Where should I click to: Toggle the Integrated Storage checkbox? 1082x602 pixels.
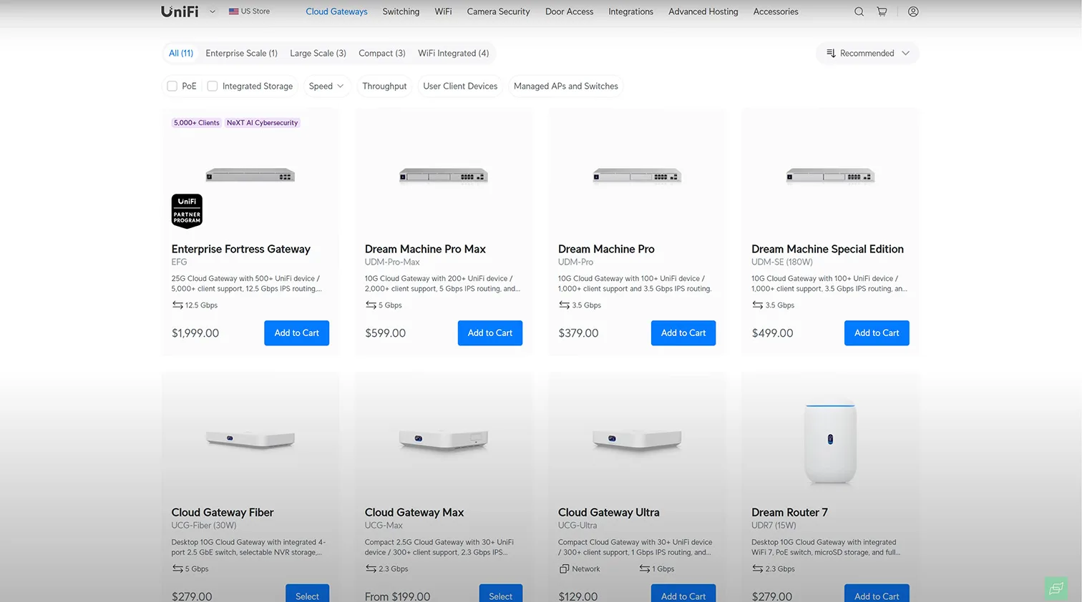click(213, 87)
